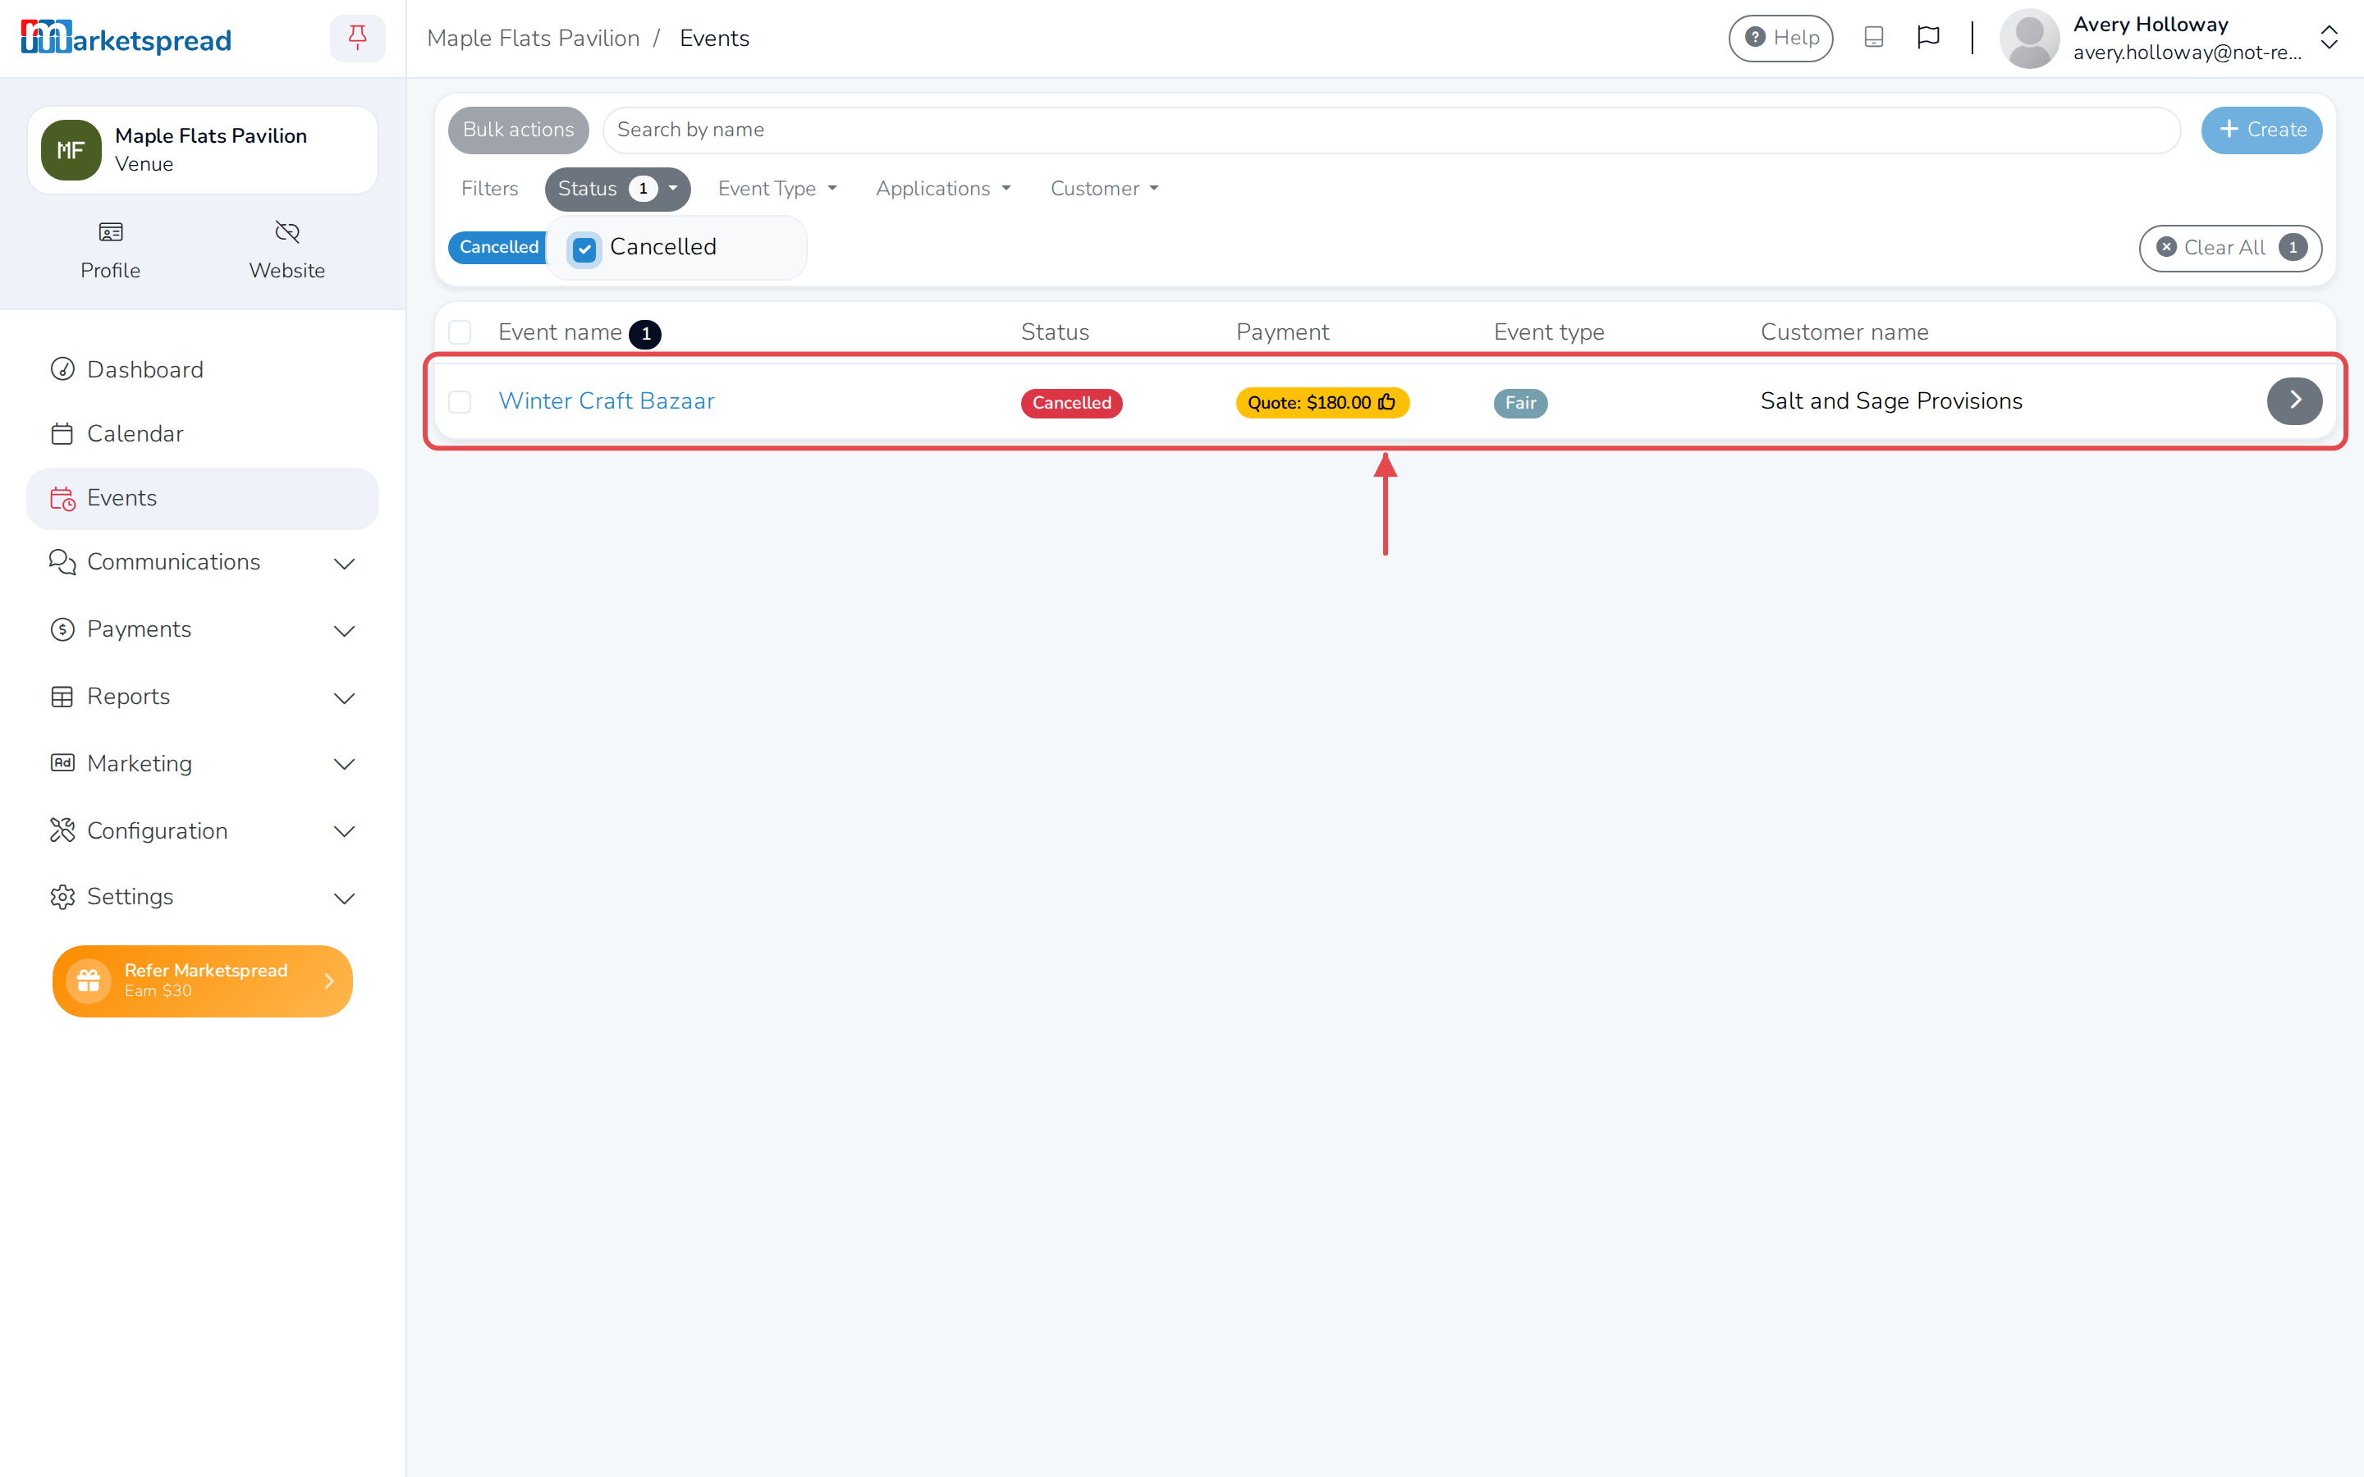The width and height of the screenshot is (2364, 1477).
Task: Open Reports in the sidebar
Action: (x=202, y=697)
